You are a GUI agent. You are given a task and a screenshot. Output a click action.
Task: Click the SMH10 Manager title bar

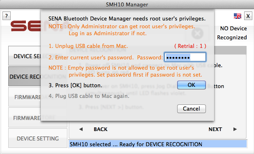(127, 5)
